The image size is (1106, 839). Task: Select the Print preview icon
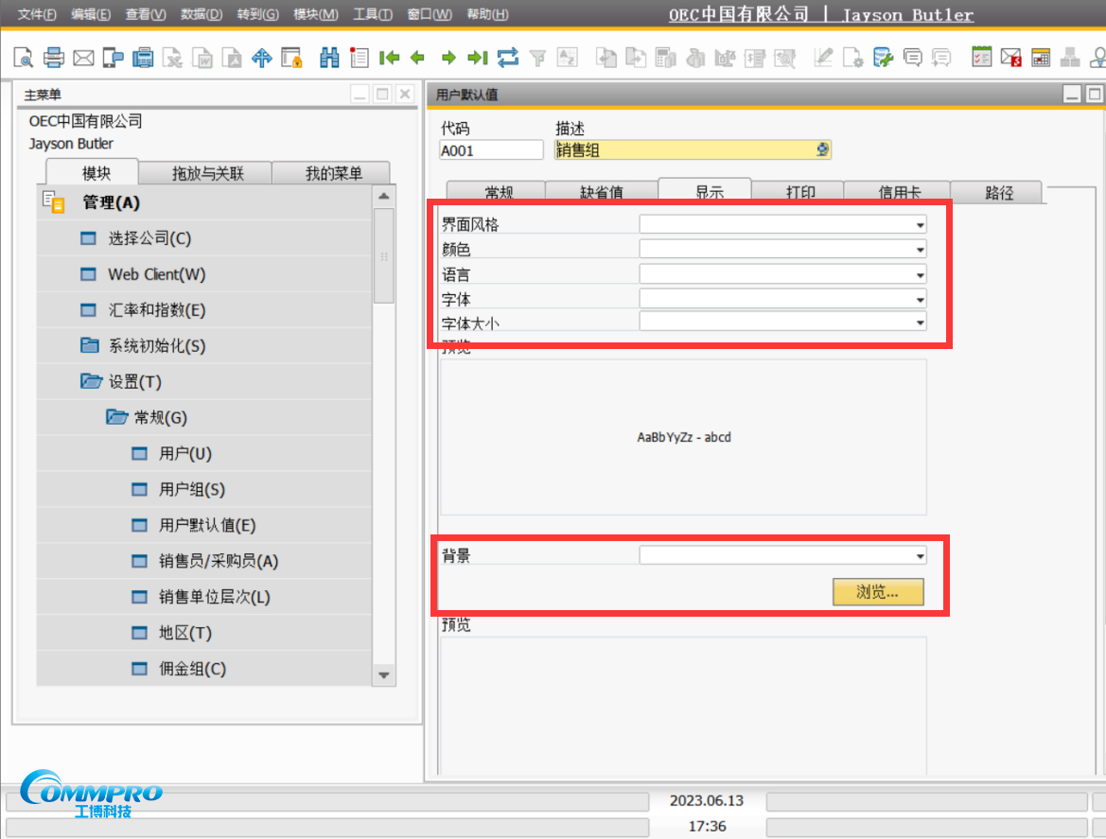tap(24, 58)
